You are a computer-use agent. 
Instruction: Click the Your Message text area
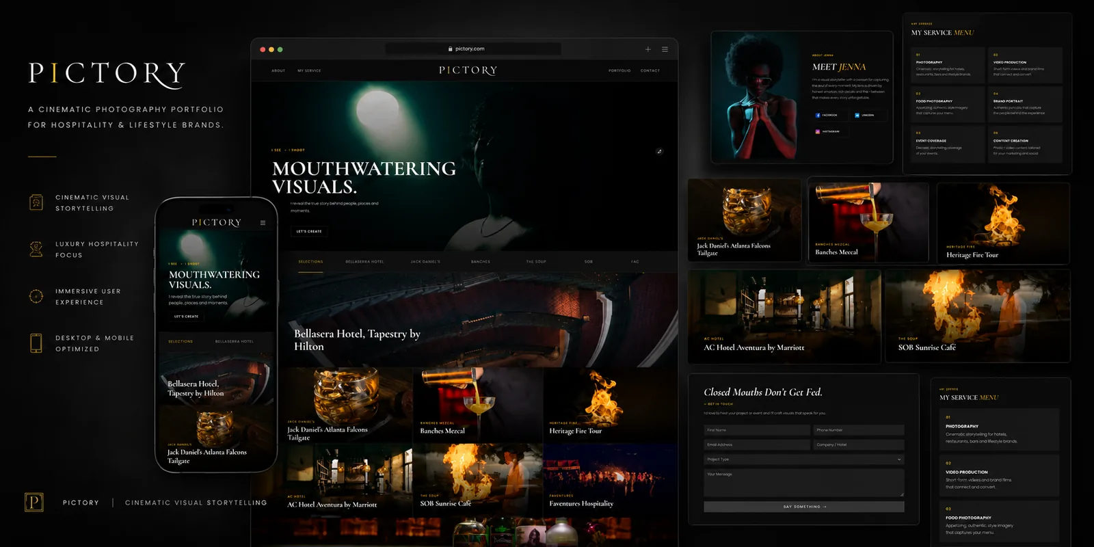click(x=804, y=483)
